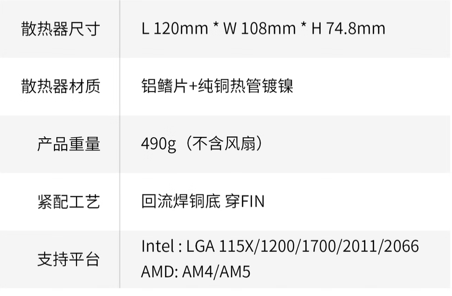
Task: Select the AMD: AM4/AM5 line
Action: pyautogui.click(x=196, y=271)
